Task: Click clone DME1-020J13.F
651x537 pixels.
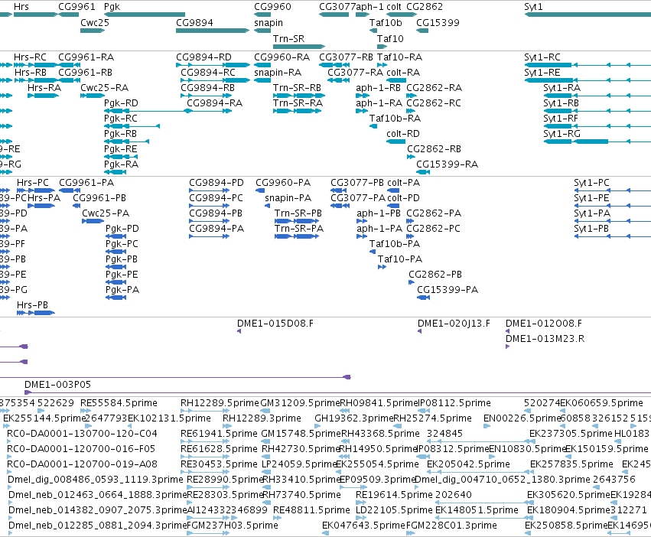Action: click(x=454, y=324)
